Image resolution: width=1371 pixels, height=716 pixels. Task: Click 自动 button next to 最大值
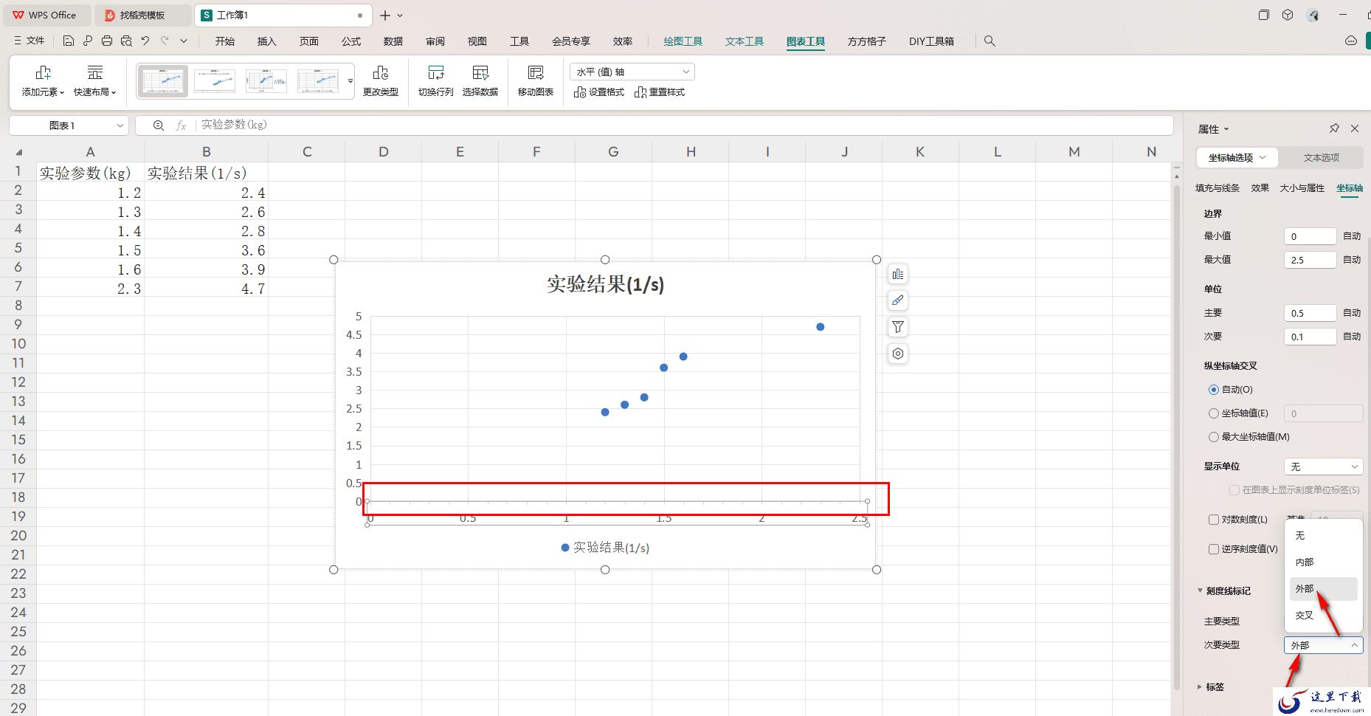tap(1352, 260)
